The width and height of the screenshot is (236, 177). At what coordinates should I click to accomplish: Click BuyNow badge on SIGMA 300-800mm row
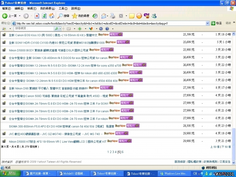coord(120,126)
